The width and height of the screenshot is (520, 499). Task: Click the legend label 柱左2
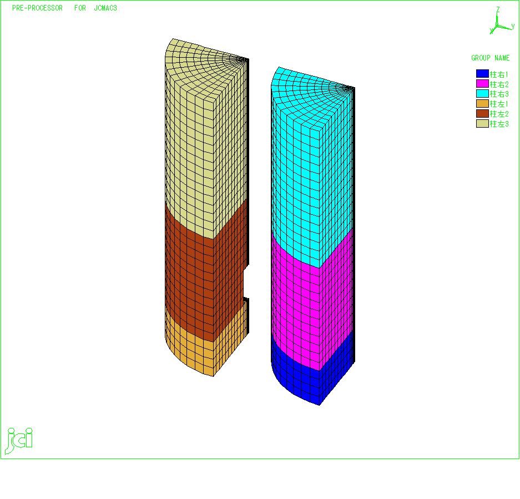coord(499,114)
